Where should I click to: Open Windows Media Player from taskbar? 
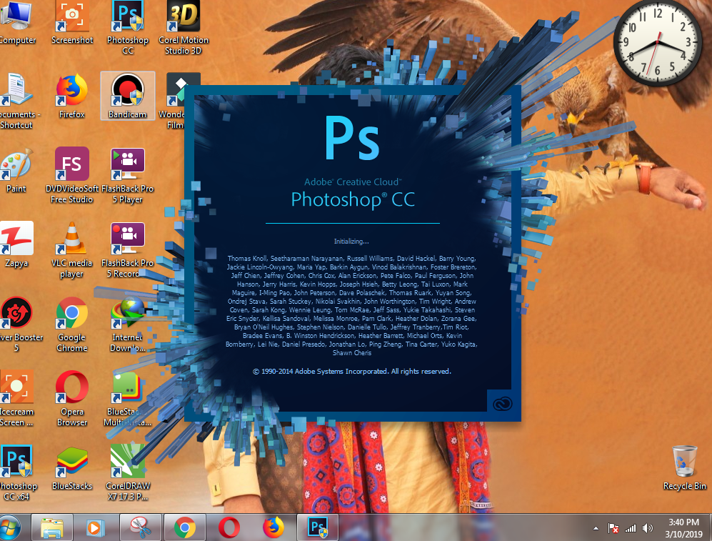pyautogui.click(x=96, y=528)
